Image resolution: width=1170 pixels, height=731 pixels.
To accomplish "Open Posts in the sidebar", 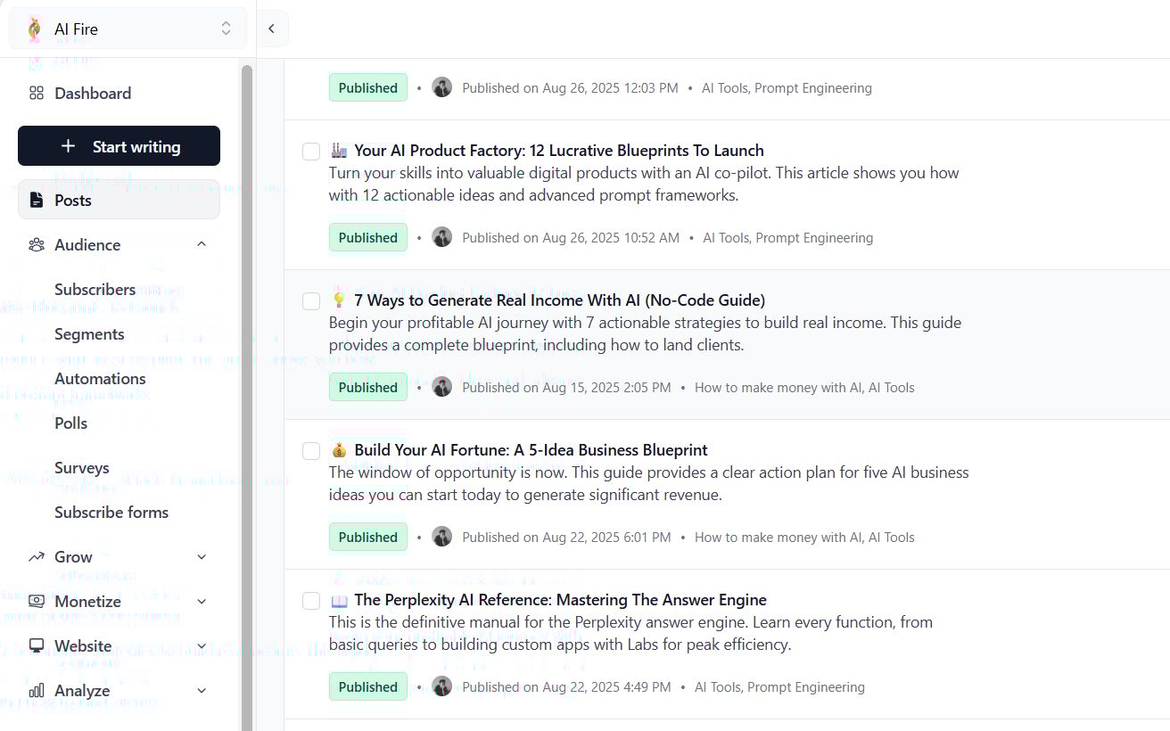I will (119, 200).
